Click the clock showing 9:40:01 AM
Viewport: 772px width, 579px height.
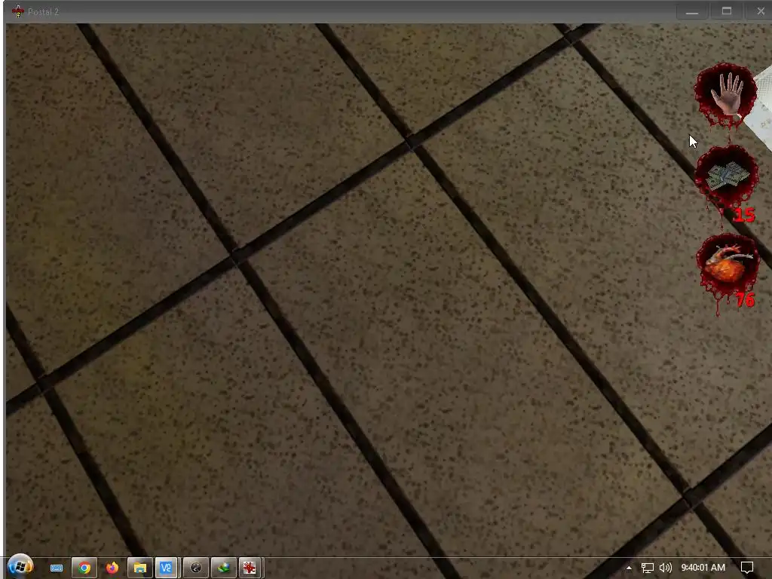pyautogui.click(x=703, y=568)
